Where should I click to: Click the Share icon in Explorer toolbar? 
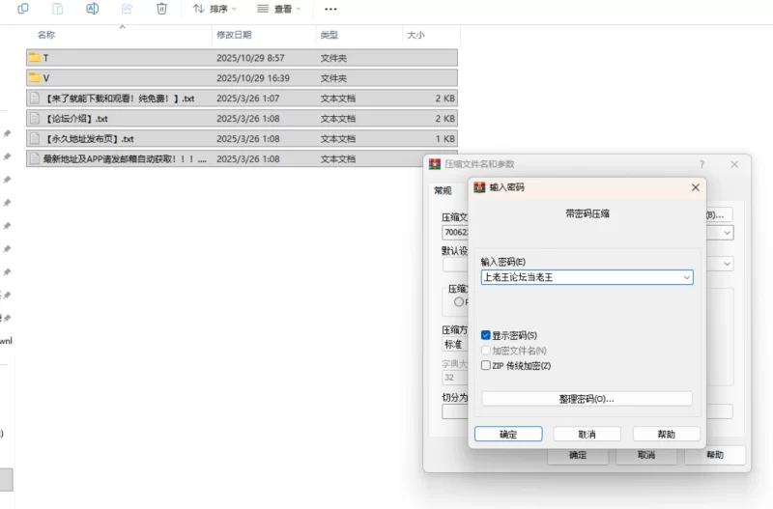coord(127,9)
